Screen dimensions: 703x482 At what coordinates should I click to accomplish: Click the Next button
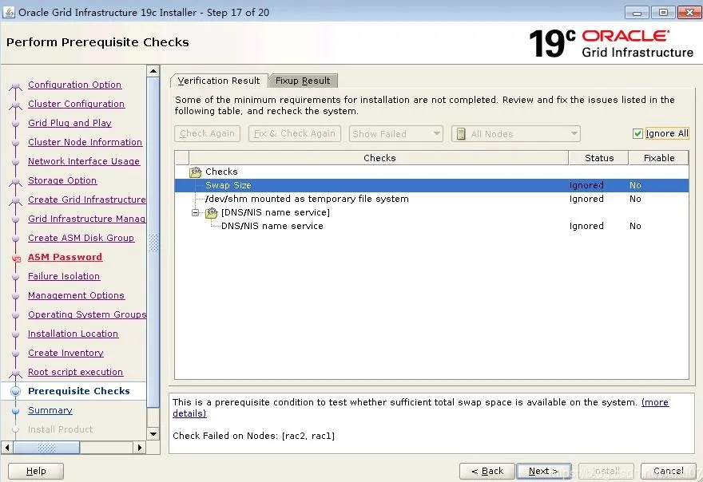click(543, 471)
